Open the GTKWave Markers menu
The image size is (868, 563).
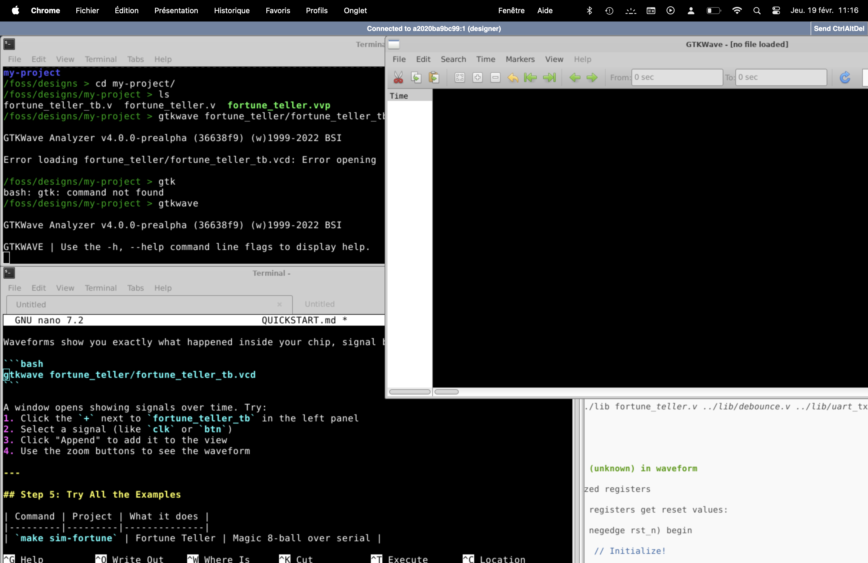tap(520, 59)
